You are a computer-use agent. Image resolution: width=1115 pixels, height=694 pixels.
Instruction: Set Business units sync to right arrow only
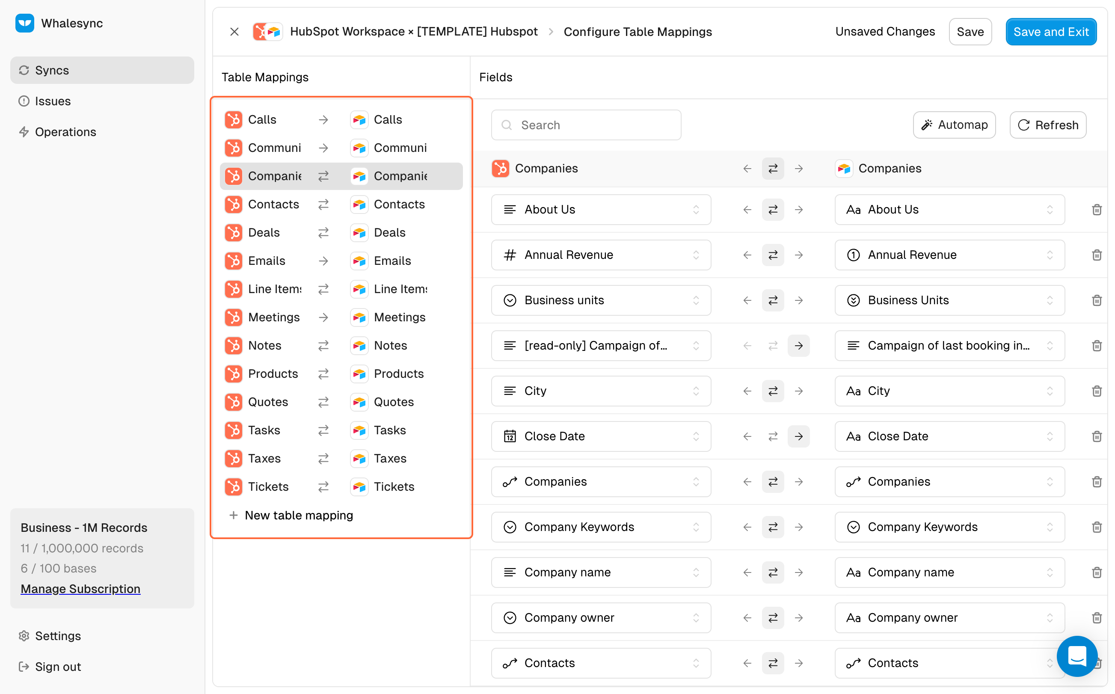coord(798,300)
